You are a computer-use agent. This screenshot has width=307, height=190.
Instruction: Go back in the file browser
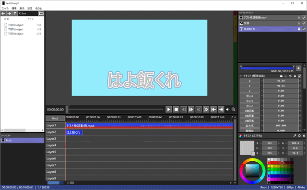3,13
